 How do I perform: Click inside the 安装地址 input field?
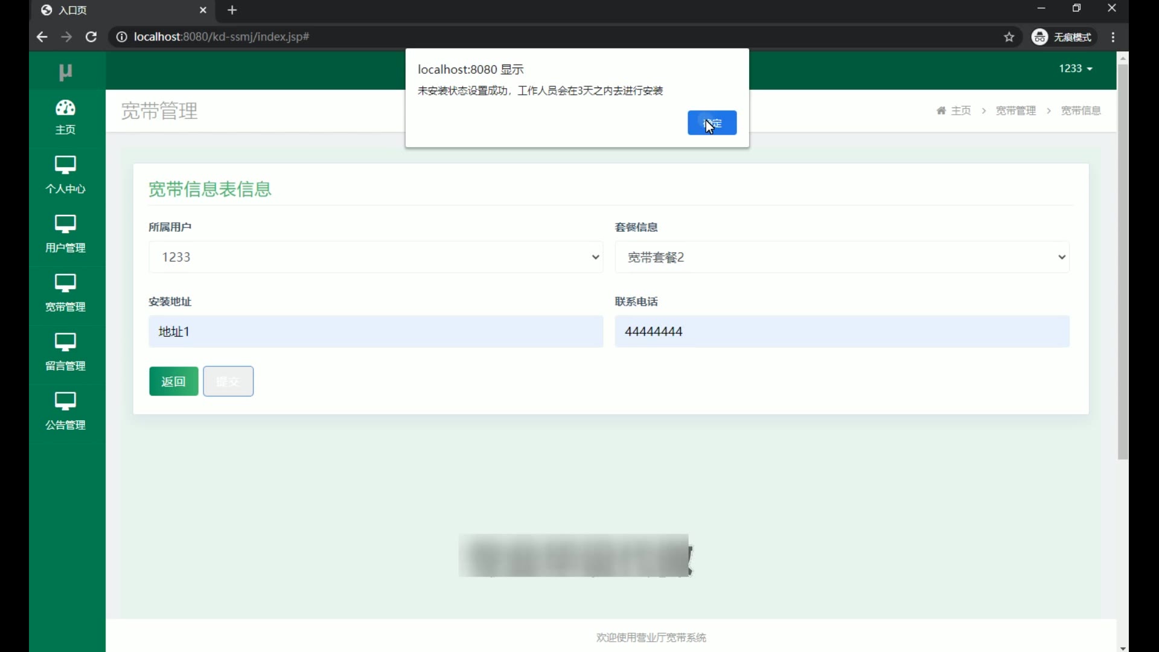click(375, 331)
